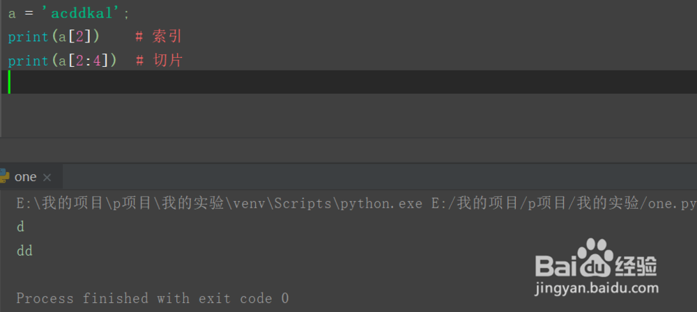Click the print call on the slice line

pos(28,61)
